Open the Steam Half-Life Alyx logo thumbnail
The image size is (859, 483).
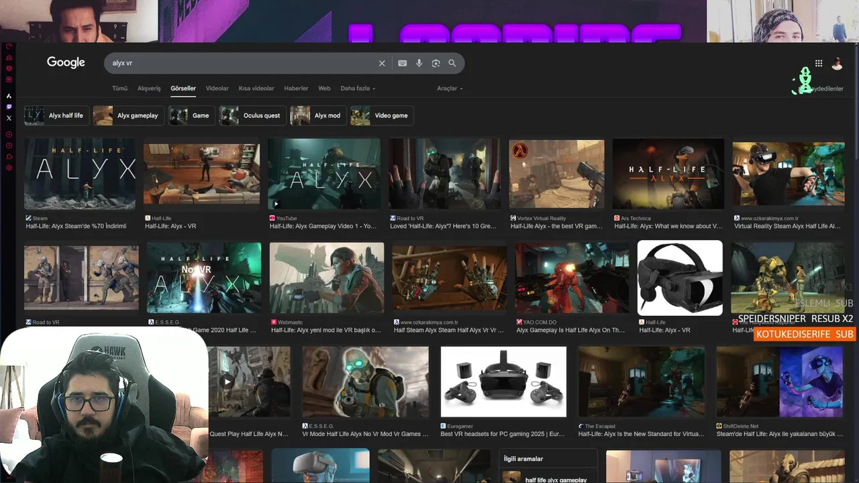point(80,174)
